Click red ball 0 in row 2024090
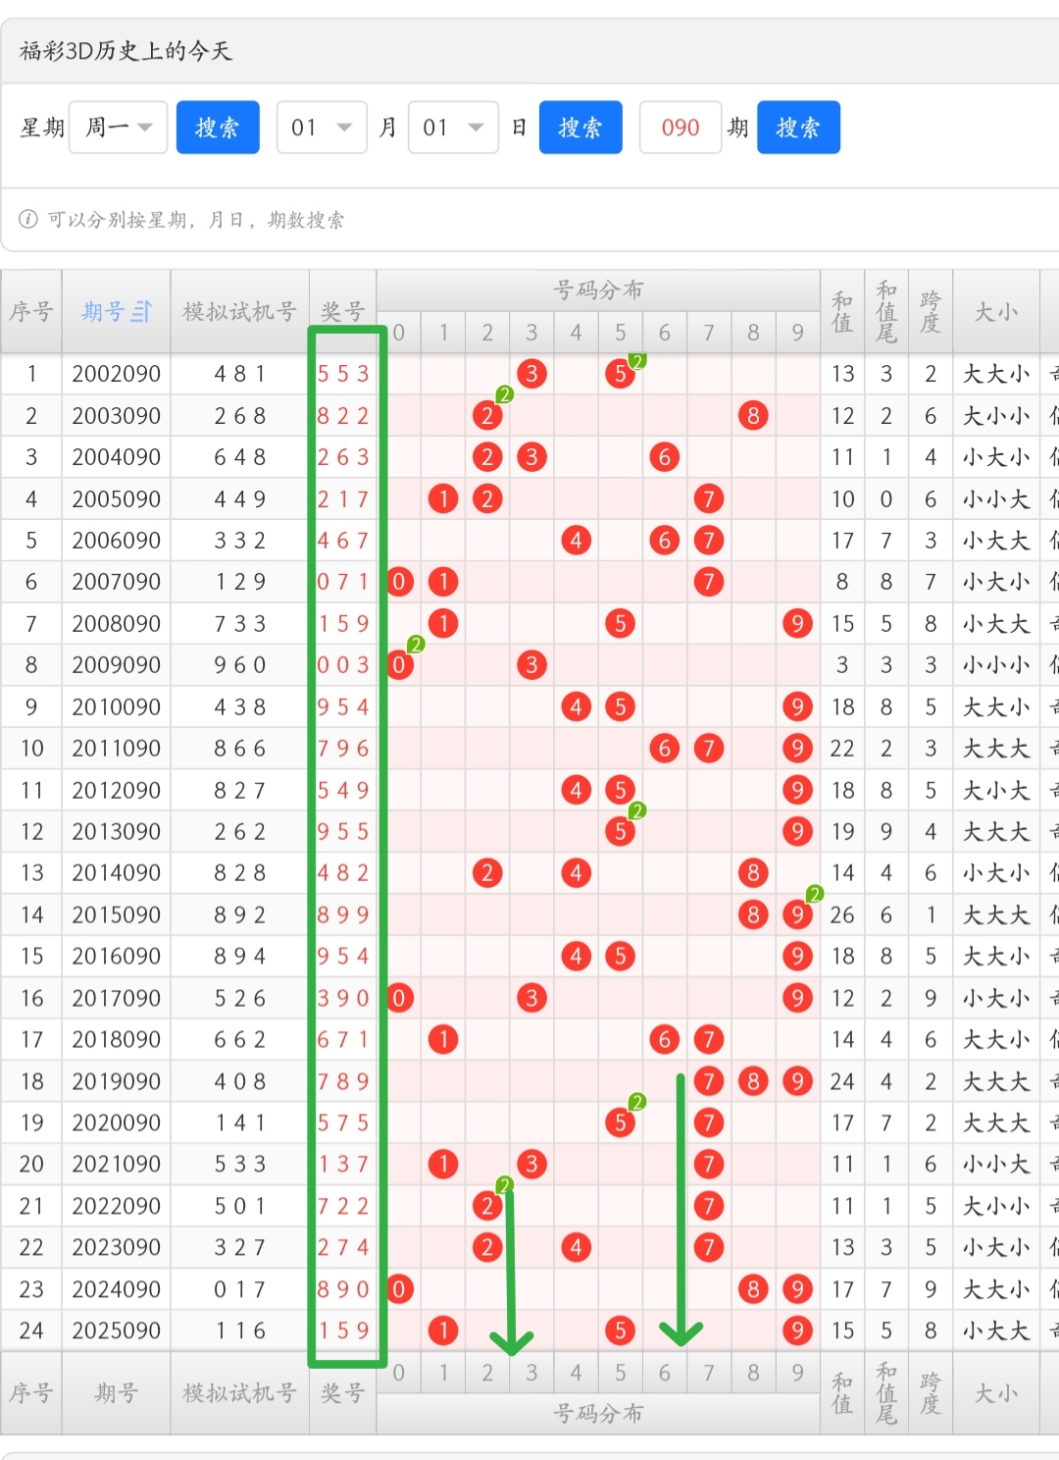Viewport: 1059px width, 1460px height. pos(399,1289)
